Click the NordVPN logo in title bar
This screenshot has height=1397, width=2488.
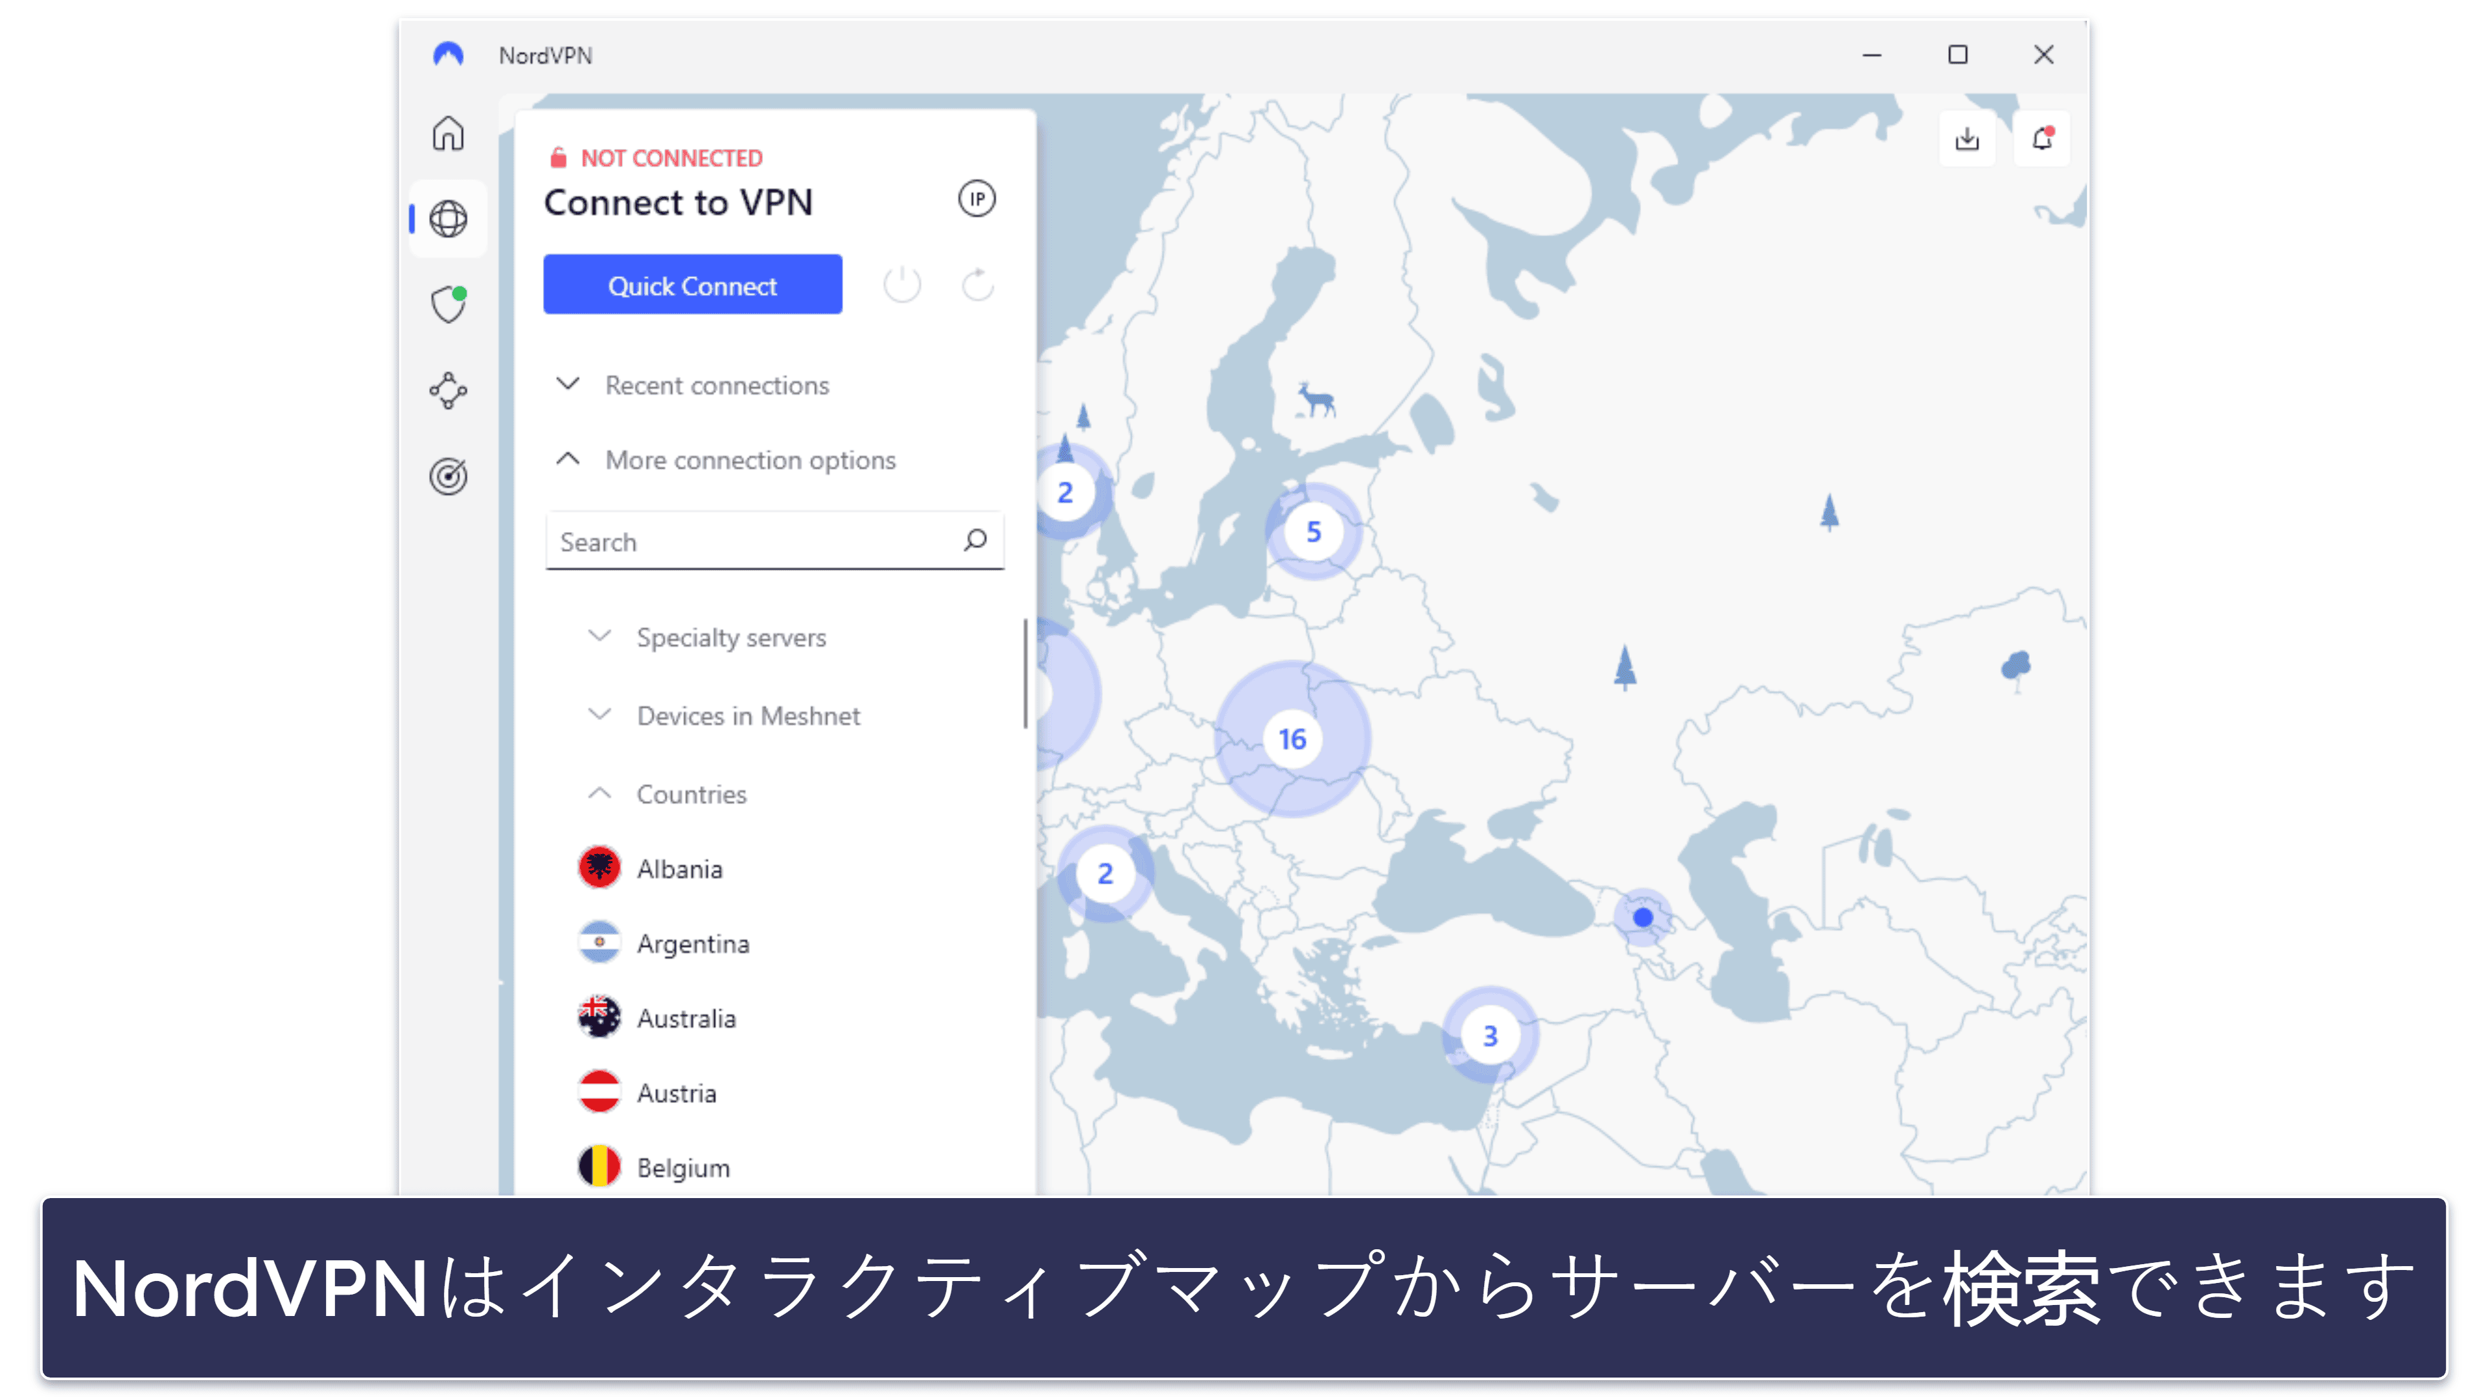(x=448, y=54)
